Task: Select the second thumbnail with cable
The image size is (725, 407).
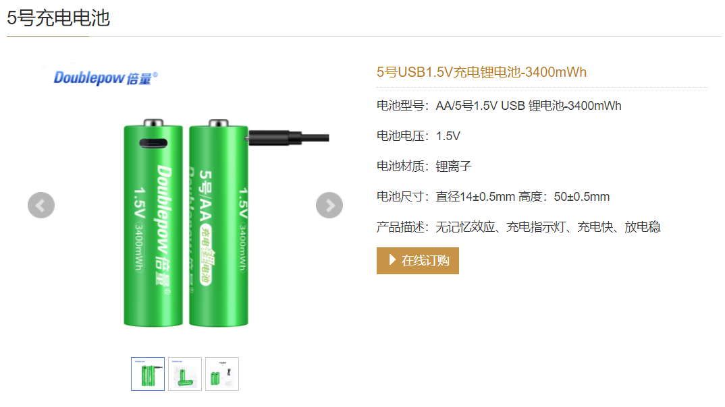Action: [185, 374]
